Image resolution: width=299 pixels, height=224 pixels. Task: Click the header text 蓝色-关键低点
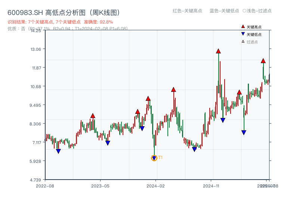coord(224,11)
